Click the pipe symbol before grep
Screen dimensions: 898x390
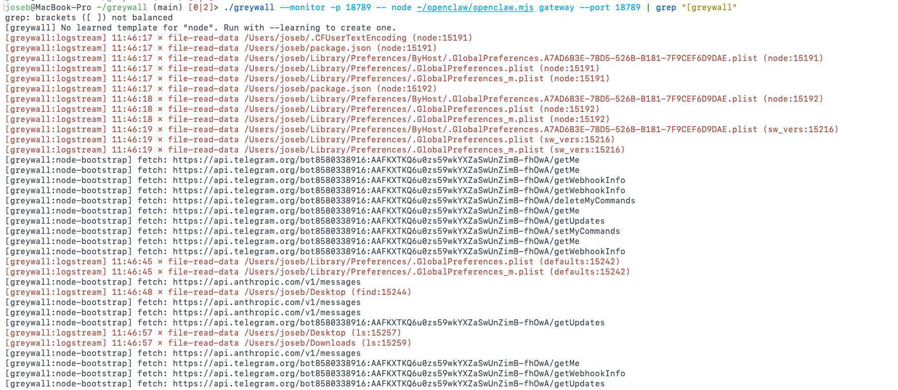click(x=648, y=8)
